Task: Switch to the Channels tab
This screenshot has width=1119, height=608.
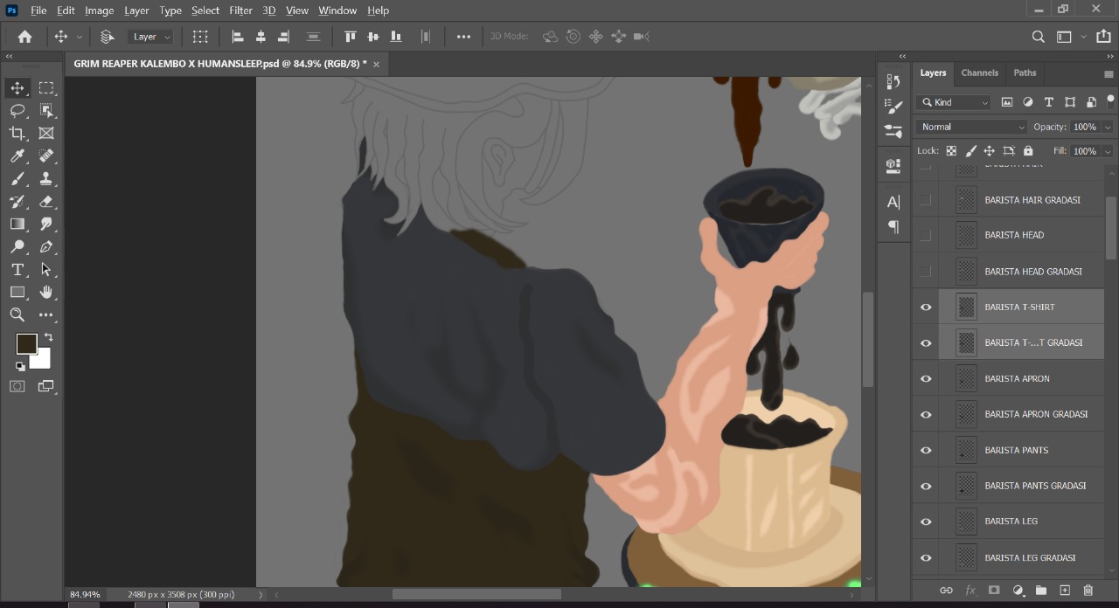Action: pos(979,73)
